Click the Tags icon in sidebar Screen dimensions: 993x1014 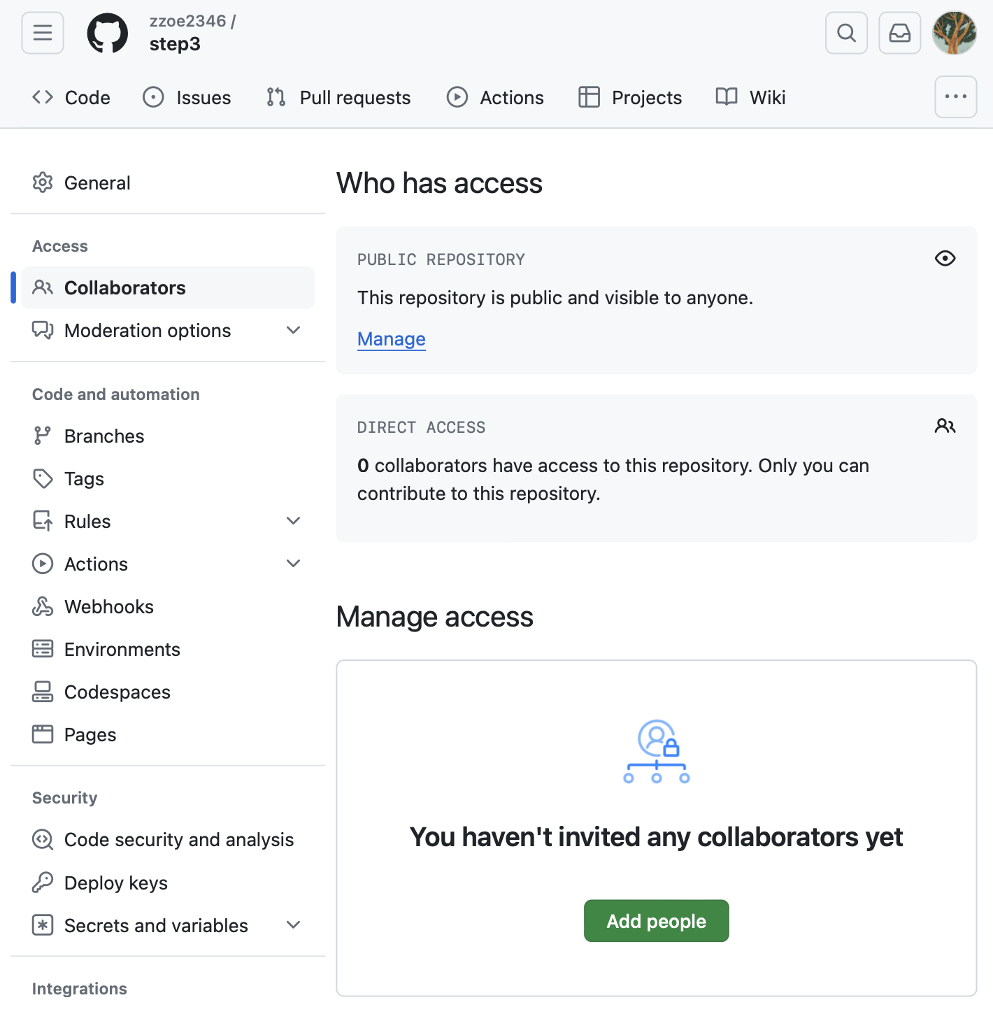coord(43,478)
